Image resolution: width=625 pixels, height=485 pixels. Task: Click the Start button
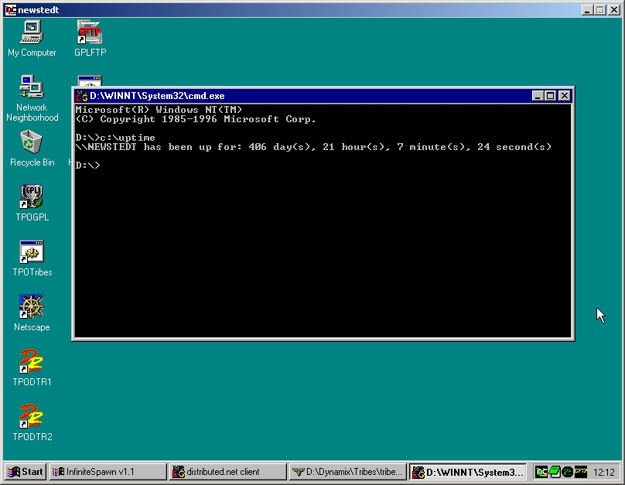25,472
